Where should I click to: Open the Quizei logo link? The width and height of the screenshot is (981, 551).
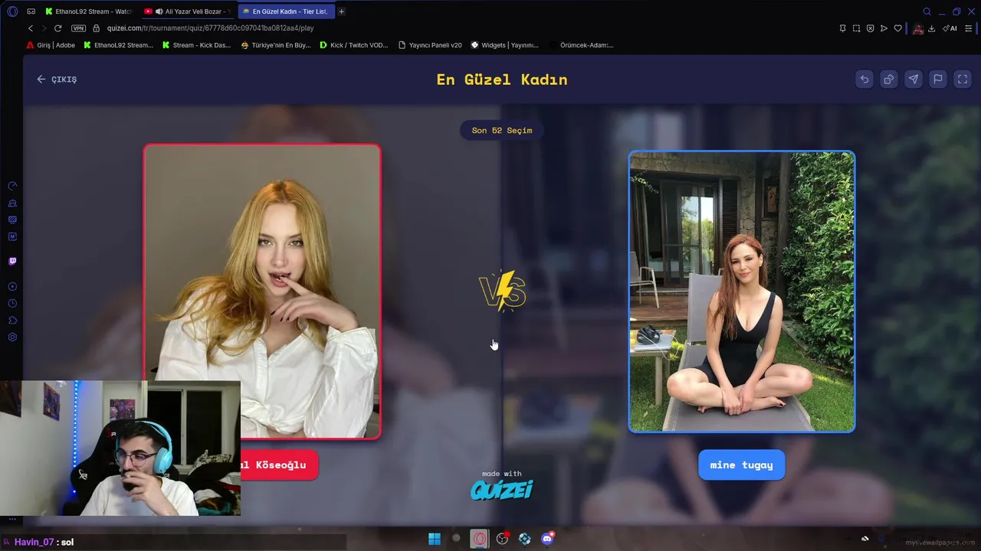(502, 490)
